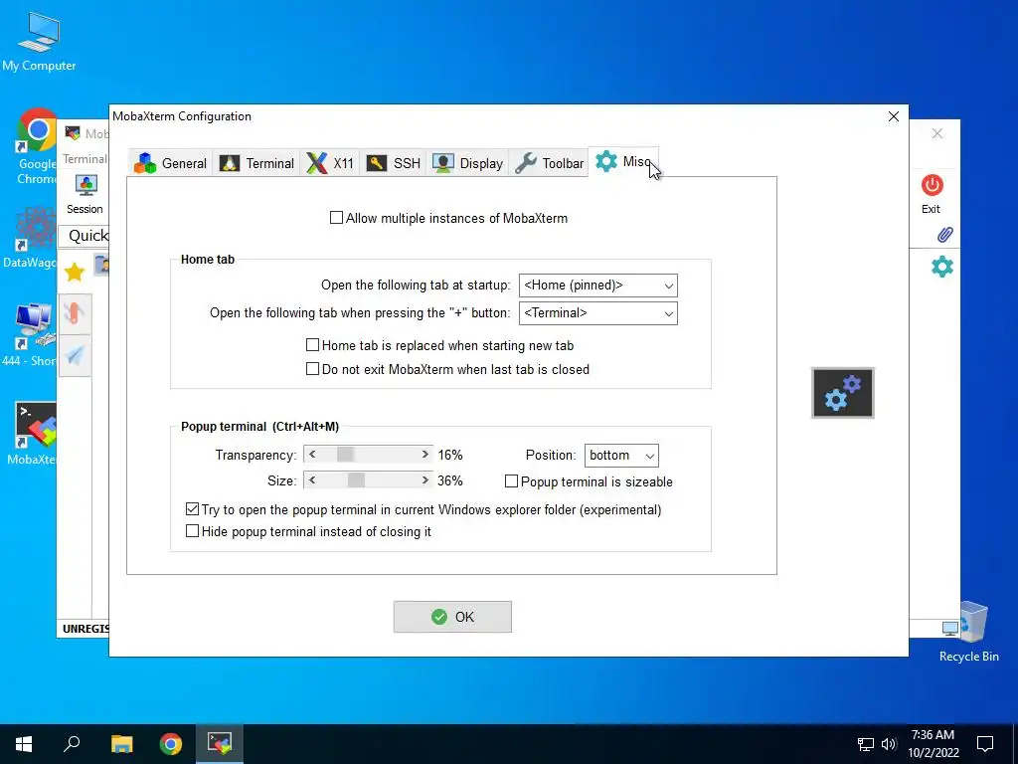Open the Toolbar configuration tab
Image resolution: width=1018 pixels, height=764 pixels.
tap(549, 163)
